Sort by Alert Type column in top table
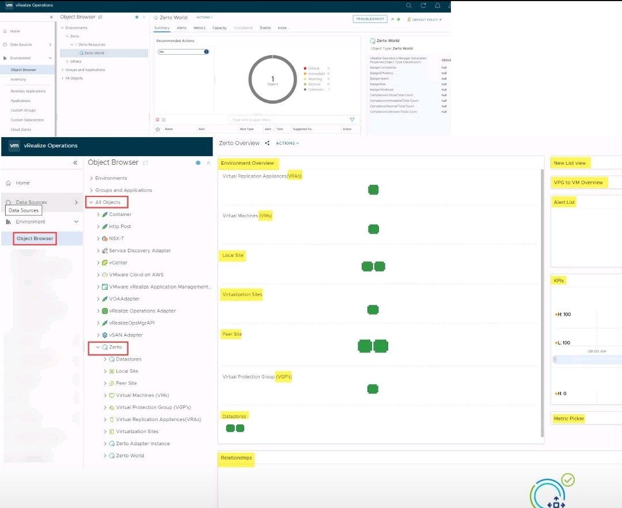The width and height of the screenshot is (622, 508). coord(246,129)
